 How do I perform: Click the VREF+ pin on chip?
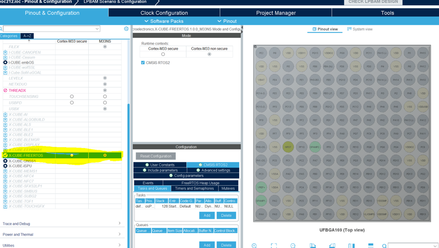point(261,188)
